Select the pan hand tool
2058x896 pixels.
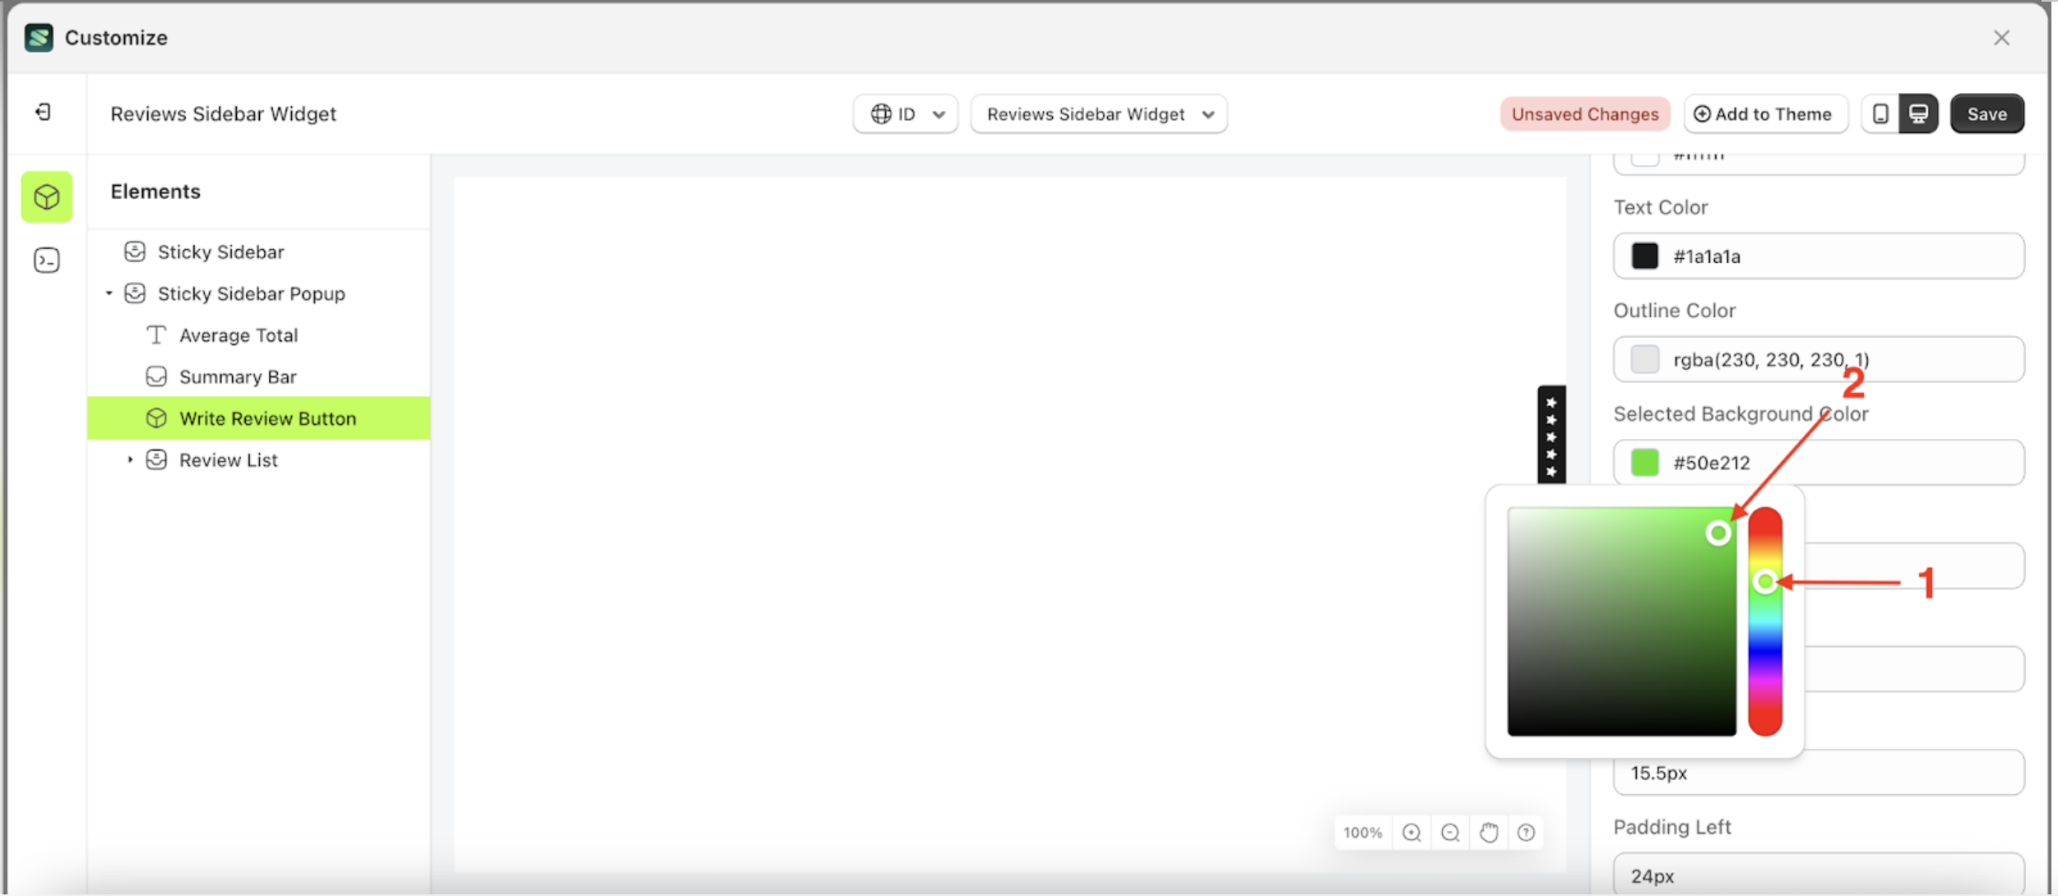tap(1489, 832)
